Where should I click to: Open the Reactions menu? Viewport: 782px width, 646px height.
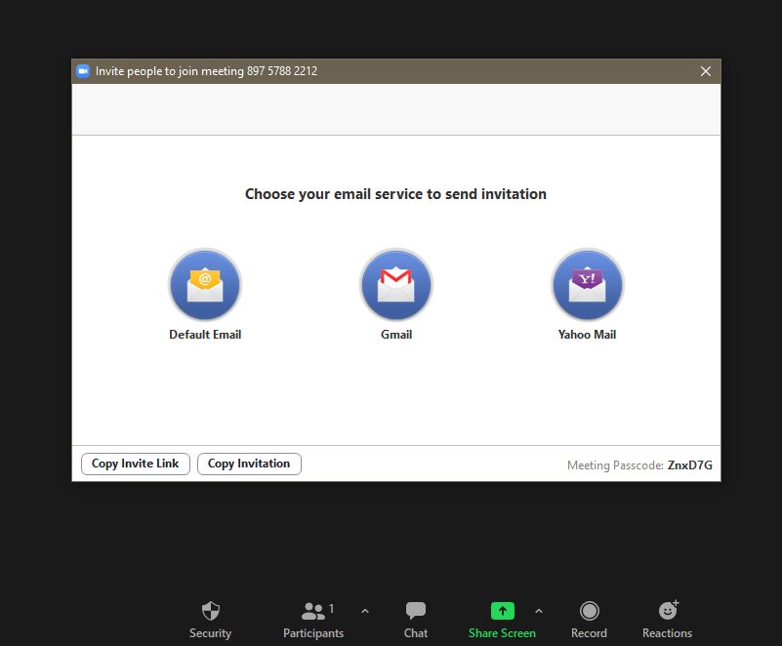point(668,620)
